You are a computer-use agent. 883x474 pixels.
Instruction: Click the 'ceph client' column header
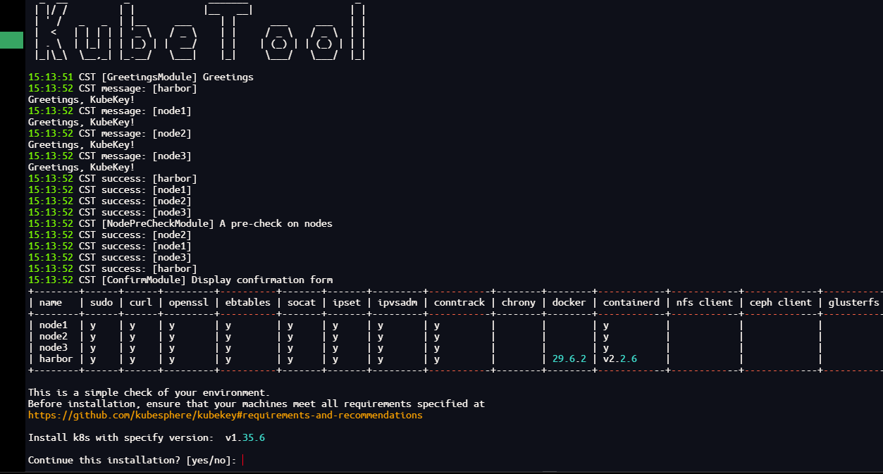(x=781, y=303)
